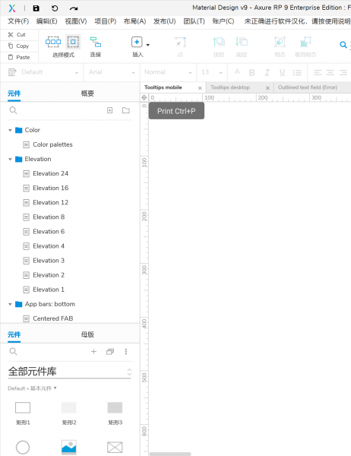Select the image widget thumbnail
351x456 pixels.
coord(69,448)
